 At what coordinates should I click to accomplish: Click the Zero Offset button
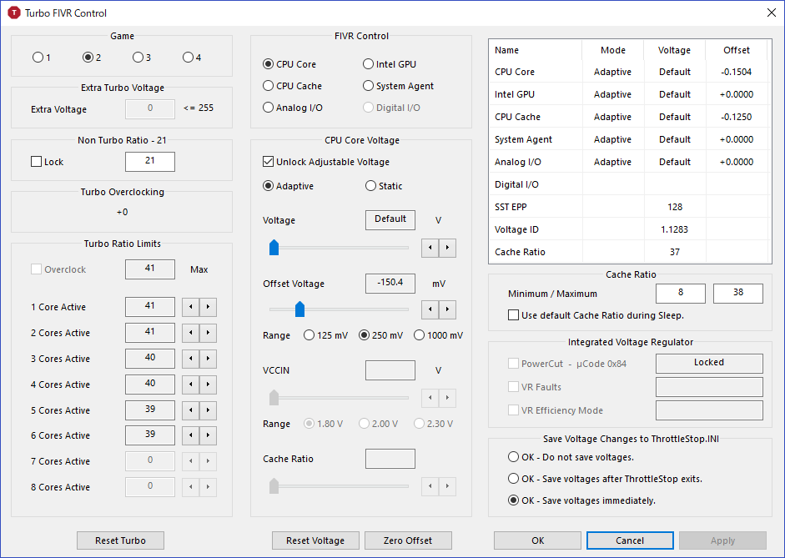(408, 540)
